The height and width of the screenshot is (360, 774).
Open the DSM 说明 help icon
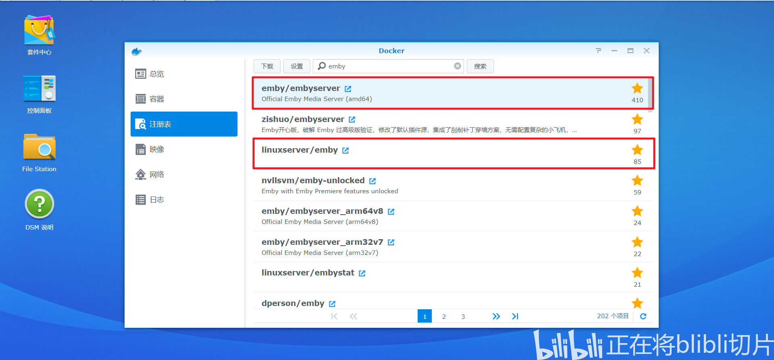coord(39,210)
